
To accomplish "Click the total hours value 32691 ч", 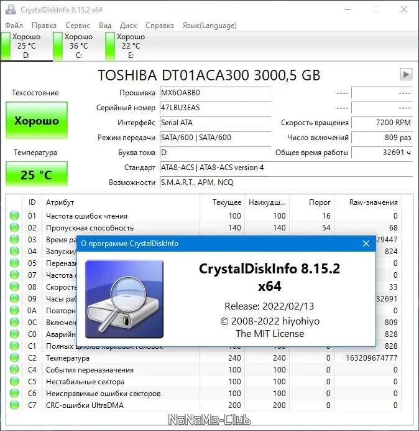I will [x=382, y=152].
